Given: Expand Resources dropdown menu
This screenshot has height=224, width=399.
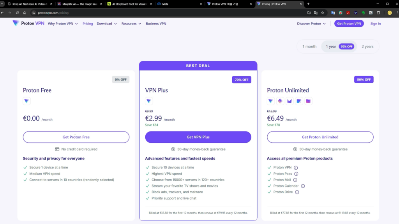Looking at the screenshot, I should [131, 24].
